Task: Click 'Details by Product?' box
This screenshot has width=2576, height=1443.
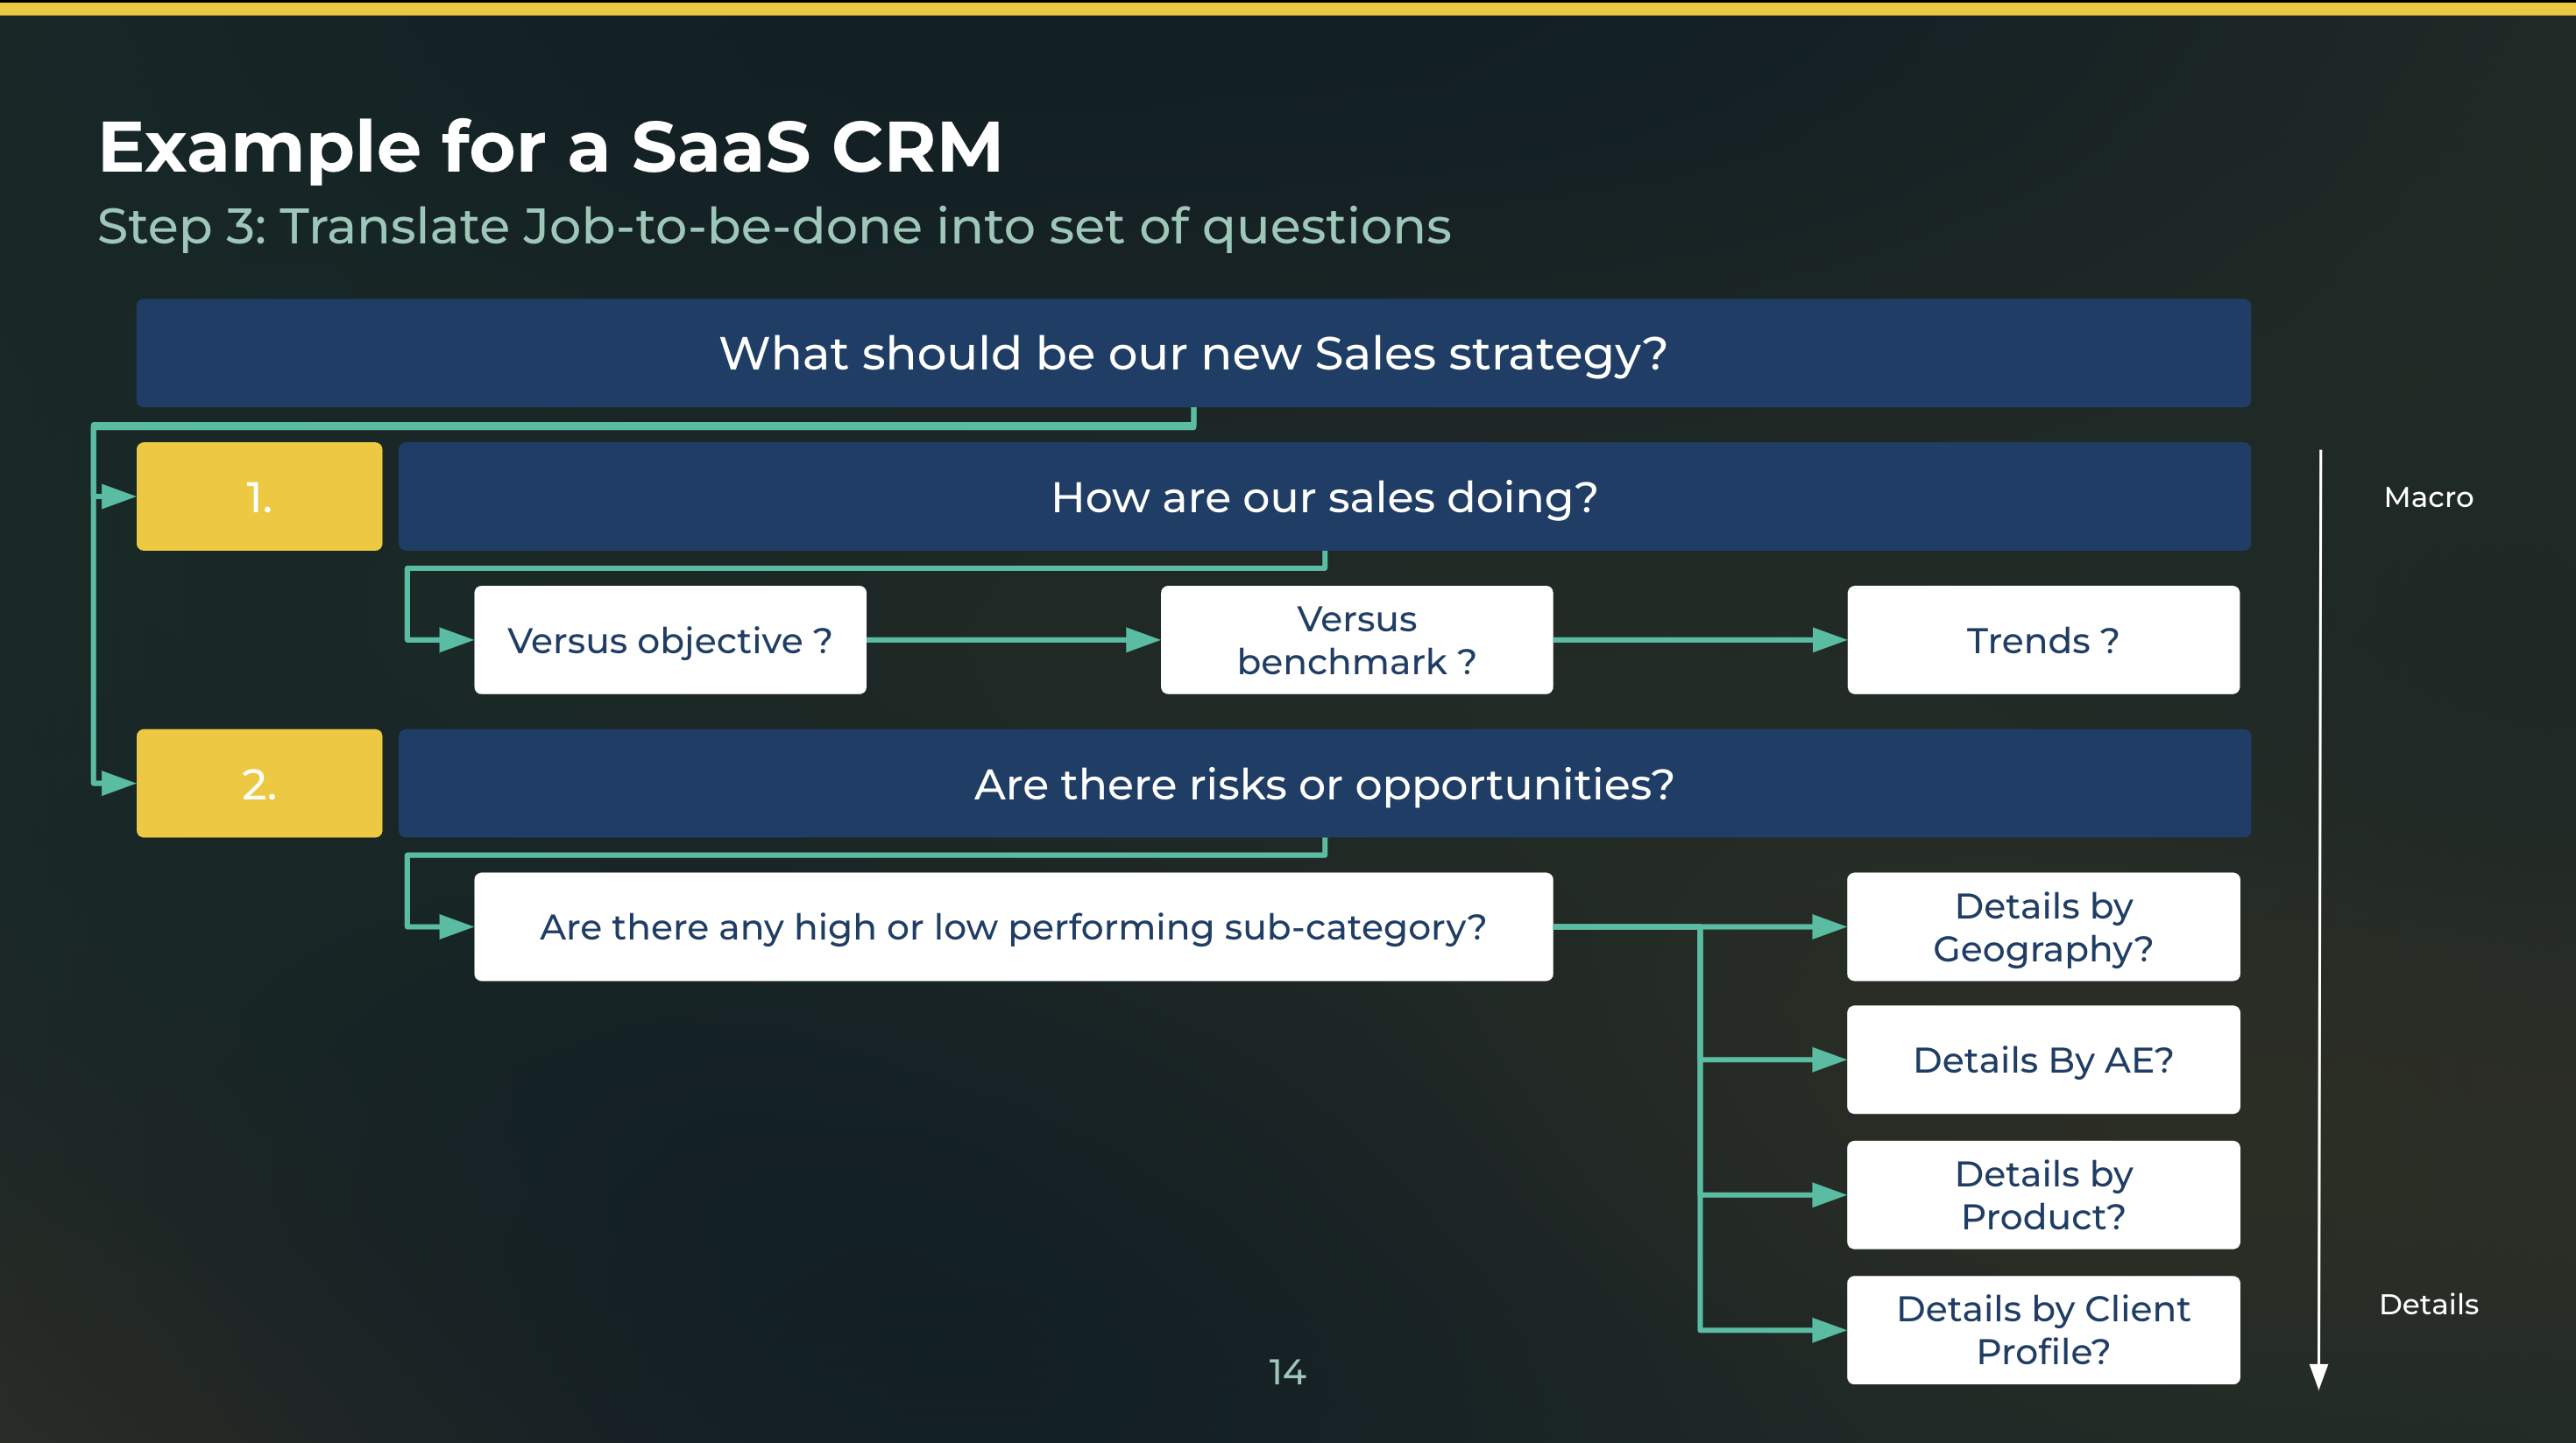Action: pos(2042,1194)
